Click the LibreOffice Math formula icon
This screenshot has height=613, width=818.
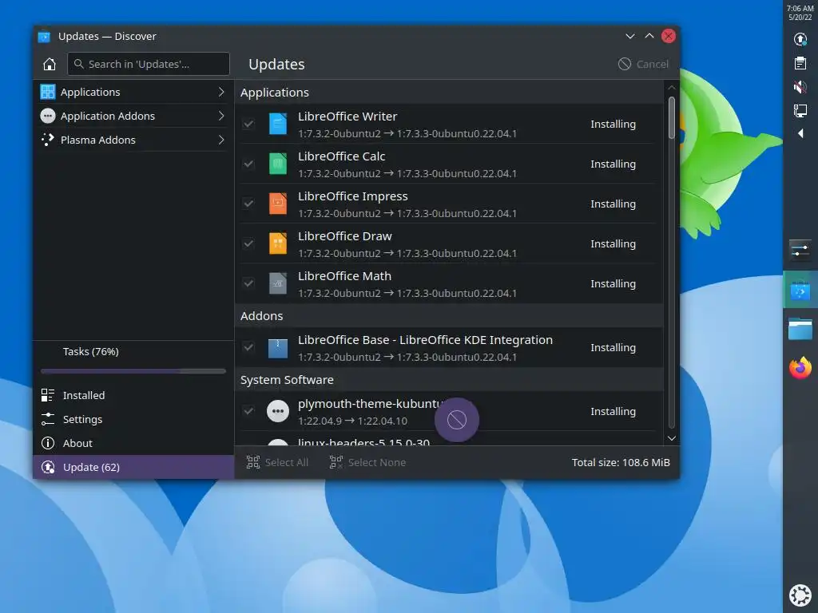[x=277, y=283]
